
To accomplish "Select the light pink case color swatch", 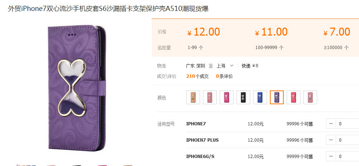I will pyautogui.click(x=210, y=97).
